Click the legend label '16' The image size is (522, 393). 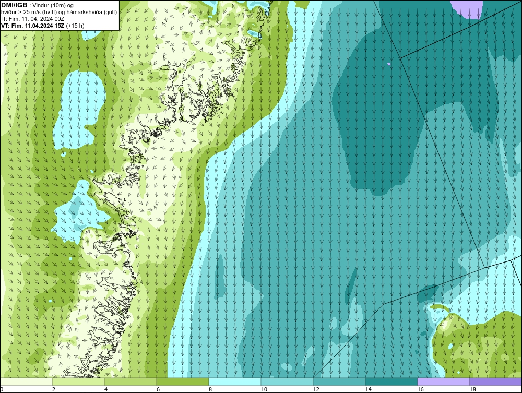pos(420,389)
